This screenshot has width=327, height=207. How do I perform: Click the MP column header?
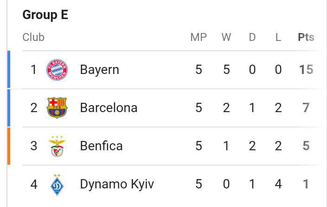[199, 37]
